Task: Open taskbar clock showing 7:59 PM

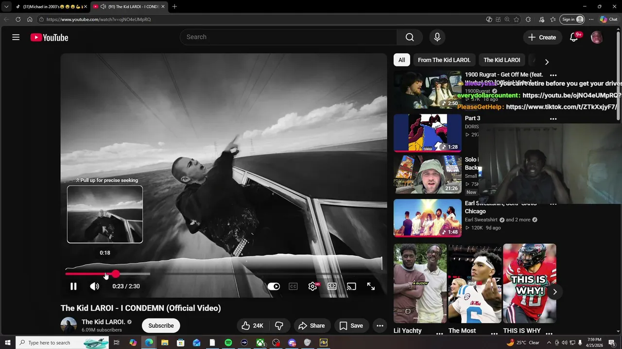Action: (594, 343)
